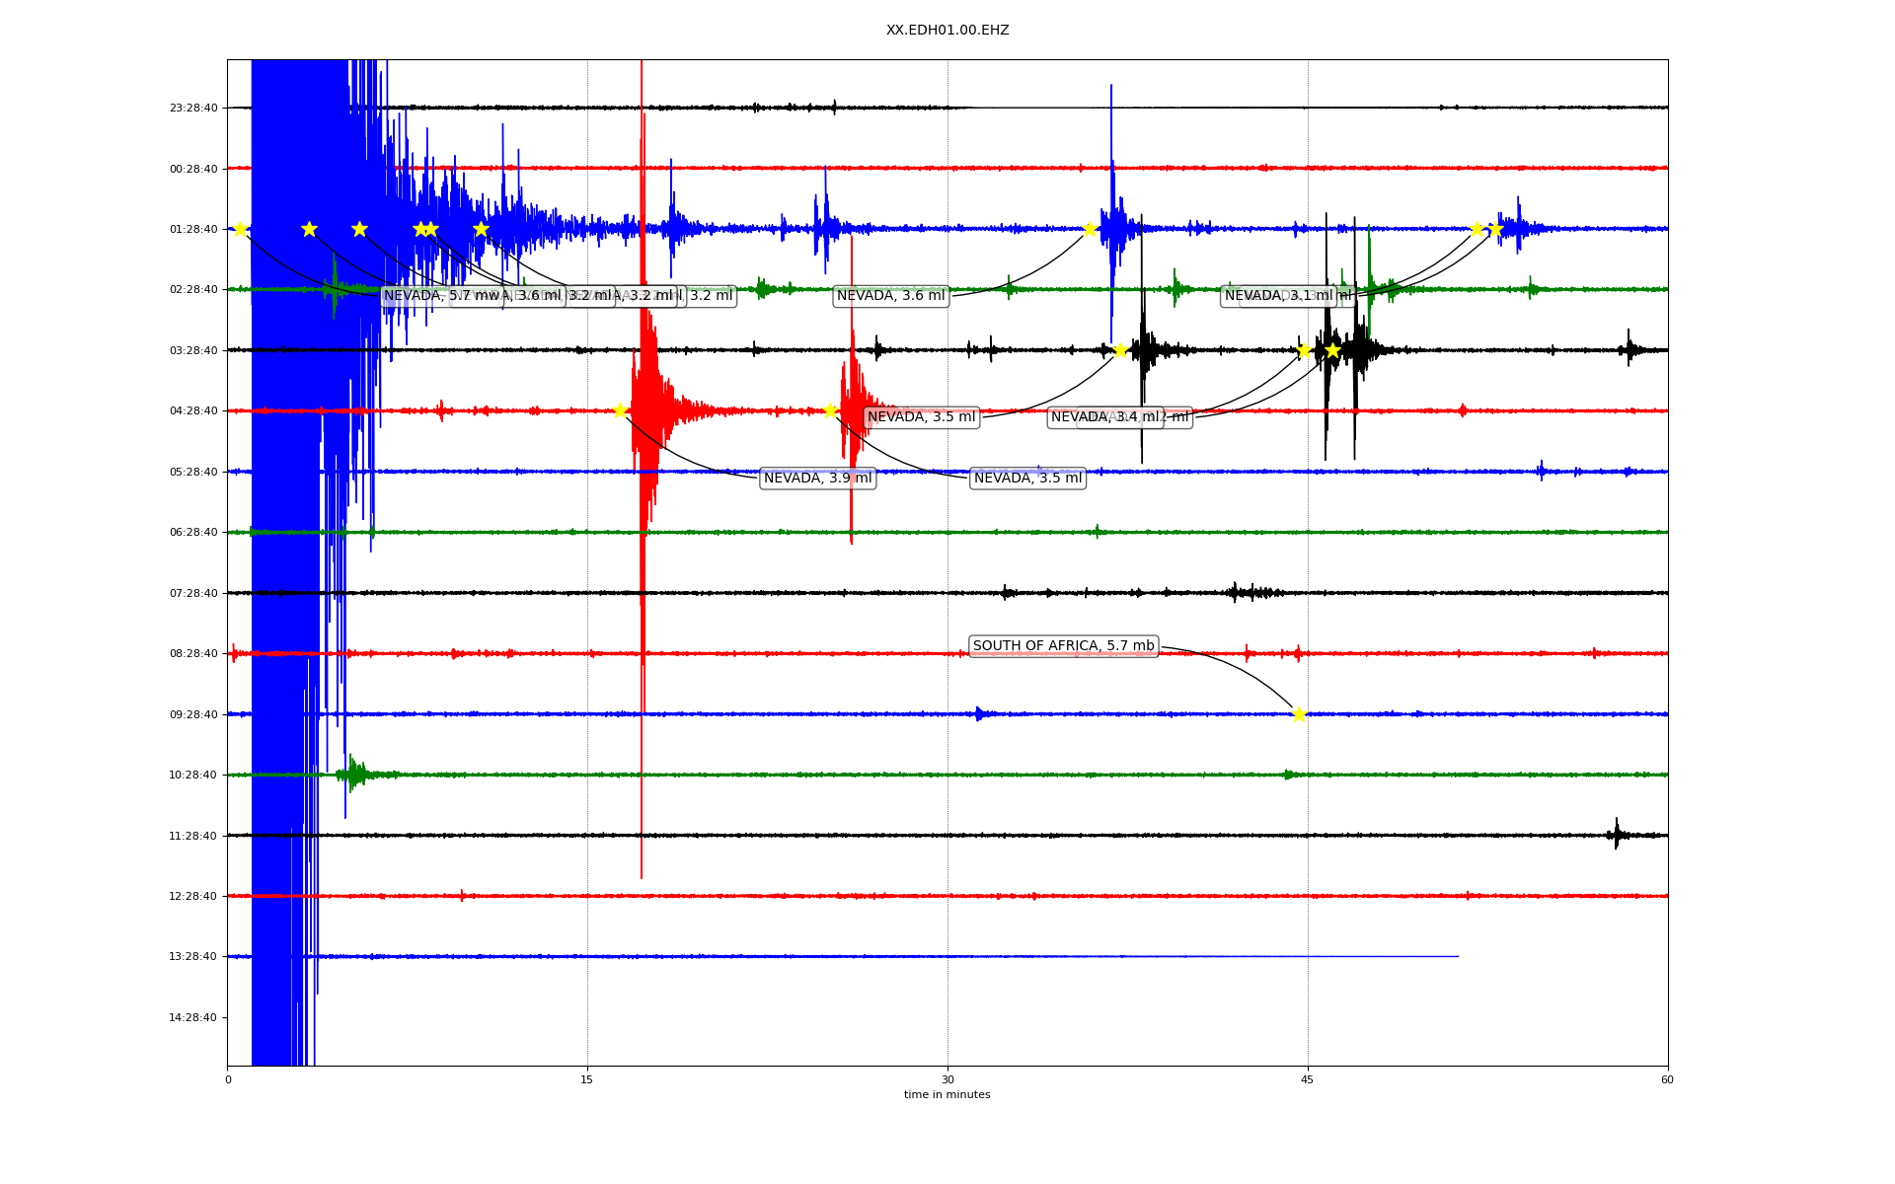Select the NEVADA, 3.9 ml annotation label

pyautogui.click(x=817, y=479)
